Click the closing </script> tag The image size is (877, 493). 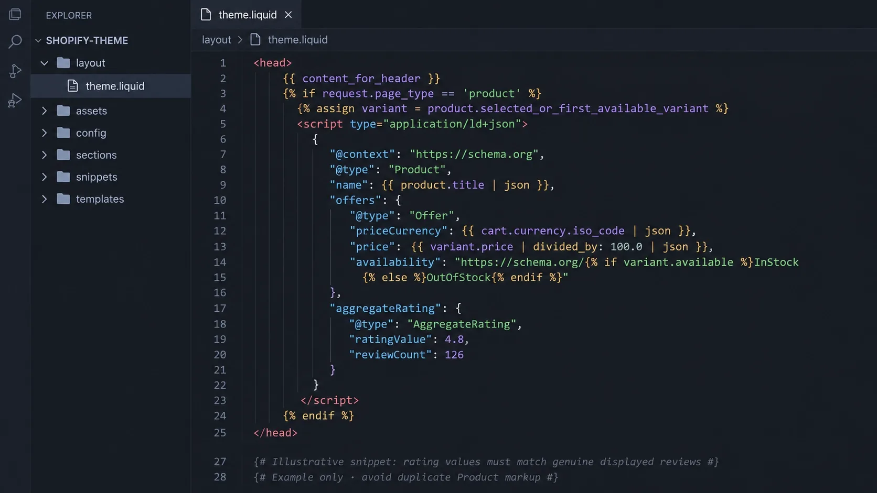(x=330, y=400)
